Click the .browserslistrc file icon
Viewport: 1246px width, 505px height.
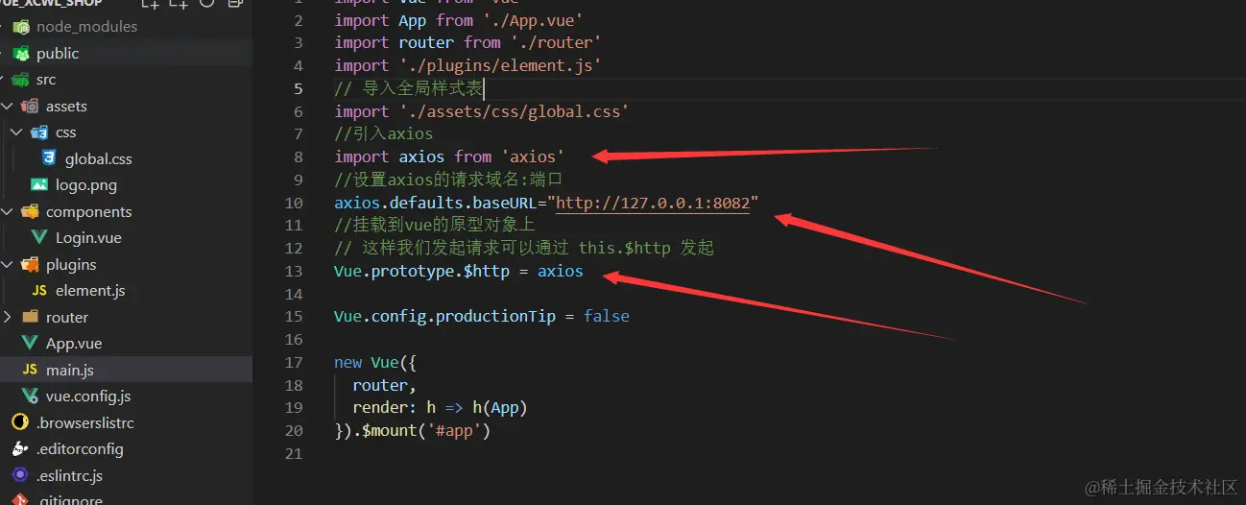tap(20, 422)
